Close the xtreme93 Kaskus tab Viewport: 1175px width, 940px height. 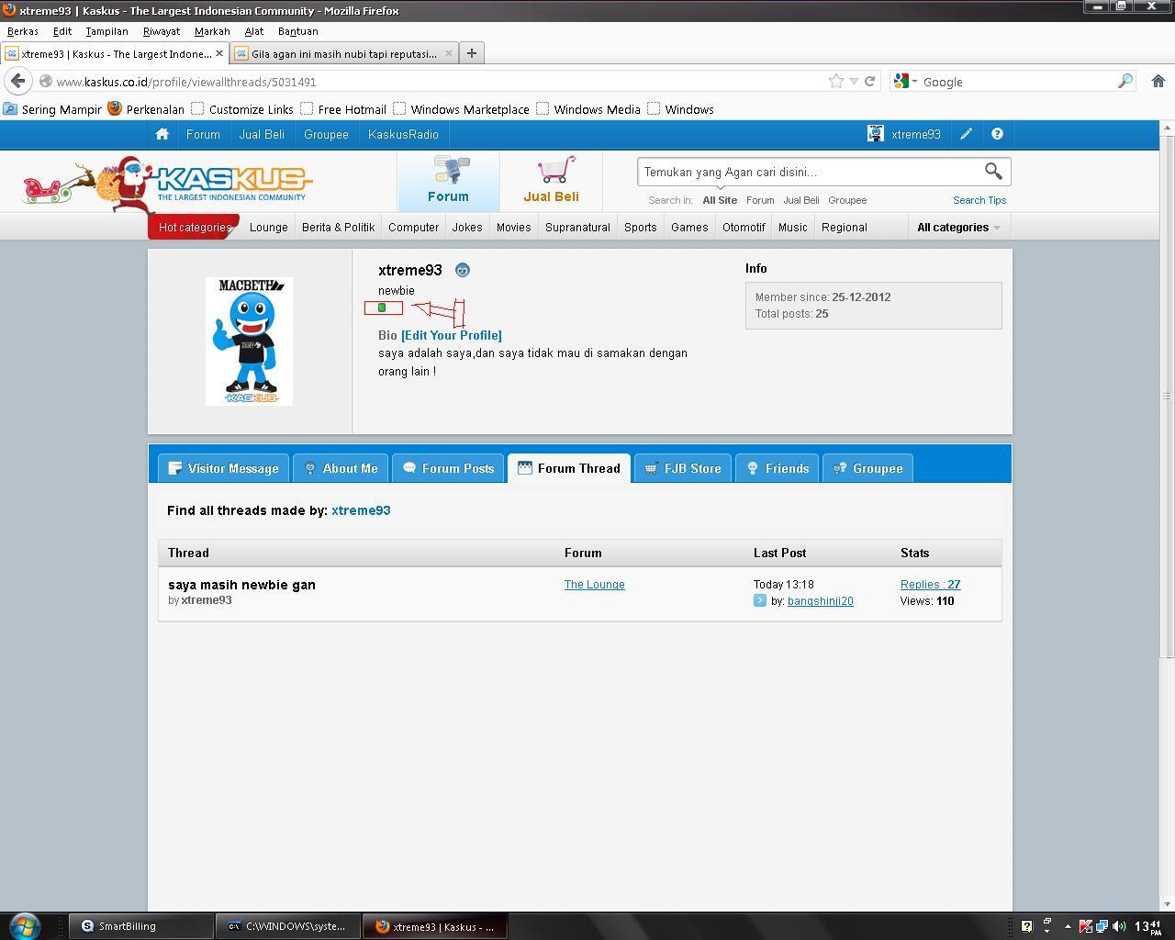tap(219, 53)
